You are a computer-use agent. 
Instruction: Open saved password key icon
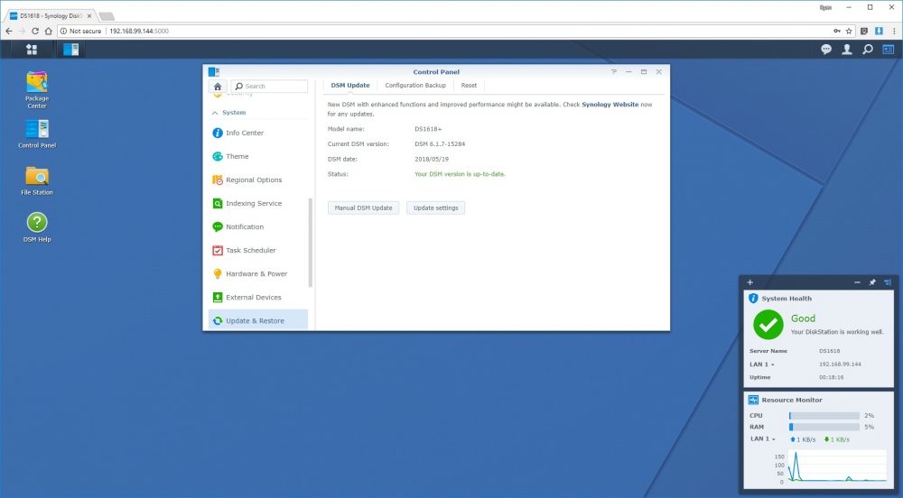(837, 31)
